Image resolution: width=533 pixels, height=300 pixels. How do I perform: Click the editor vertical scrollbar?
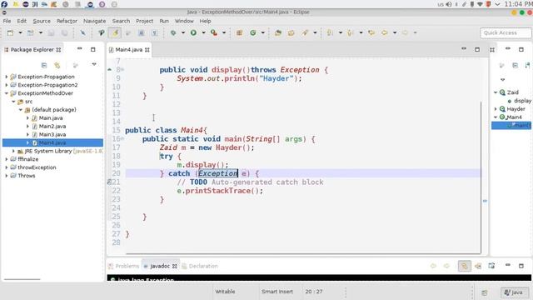click(x=481, y=177)
